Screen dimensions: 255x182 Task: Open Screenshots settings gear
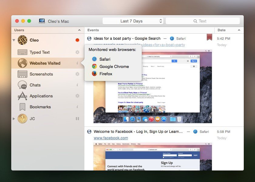pos(77,74)
